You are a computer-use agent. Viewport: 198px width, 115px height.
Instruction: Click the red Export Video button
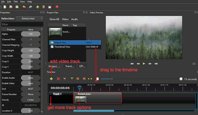click(x=57, y=7)
